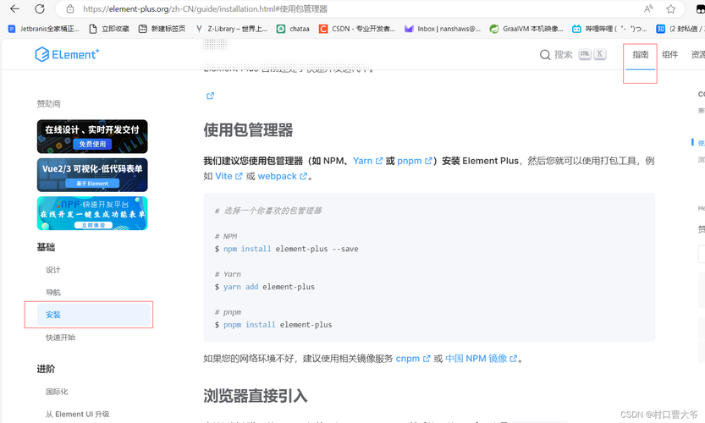Open 设计 sidebar item
Screen dimensions: 705x423
click(52, 270)
